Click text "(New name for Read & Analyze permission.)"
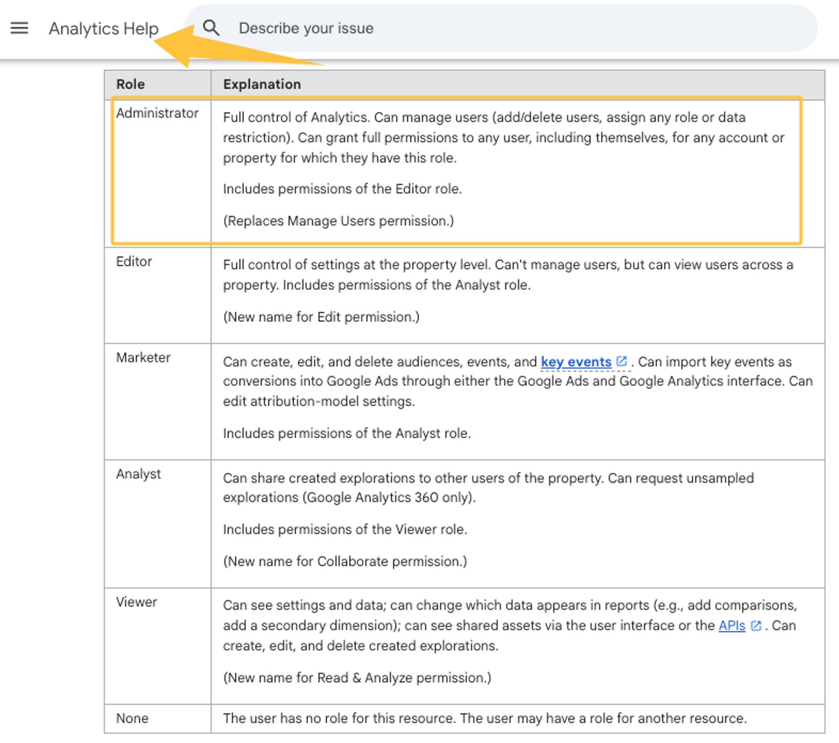839x743 pixels. click(x=357, y=677)
